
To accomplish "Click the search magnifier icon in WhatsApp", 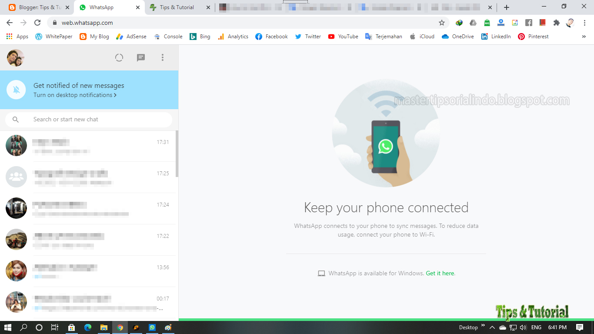I will tap(16, 119).
